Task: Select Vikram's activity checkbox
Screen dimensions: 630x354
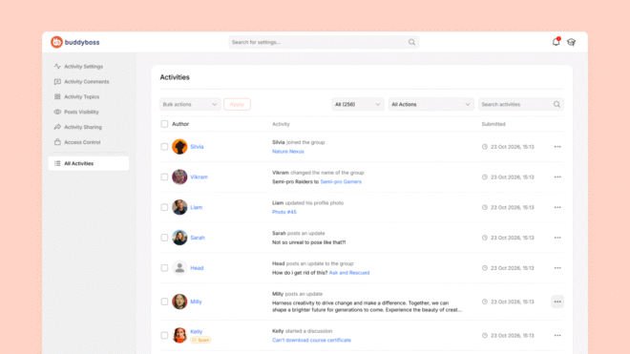Action: pyautogui.click(x=164, y=177)
